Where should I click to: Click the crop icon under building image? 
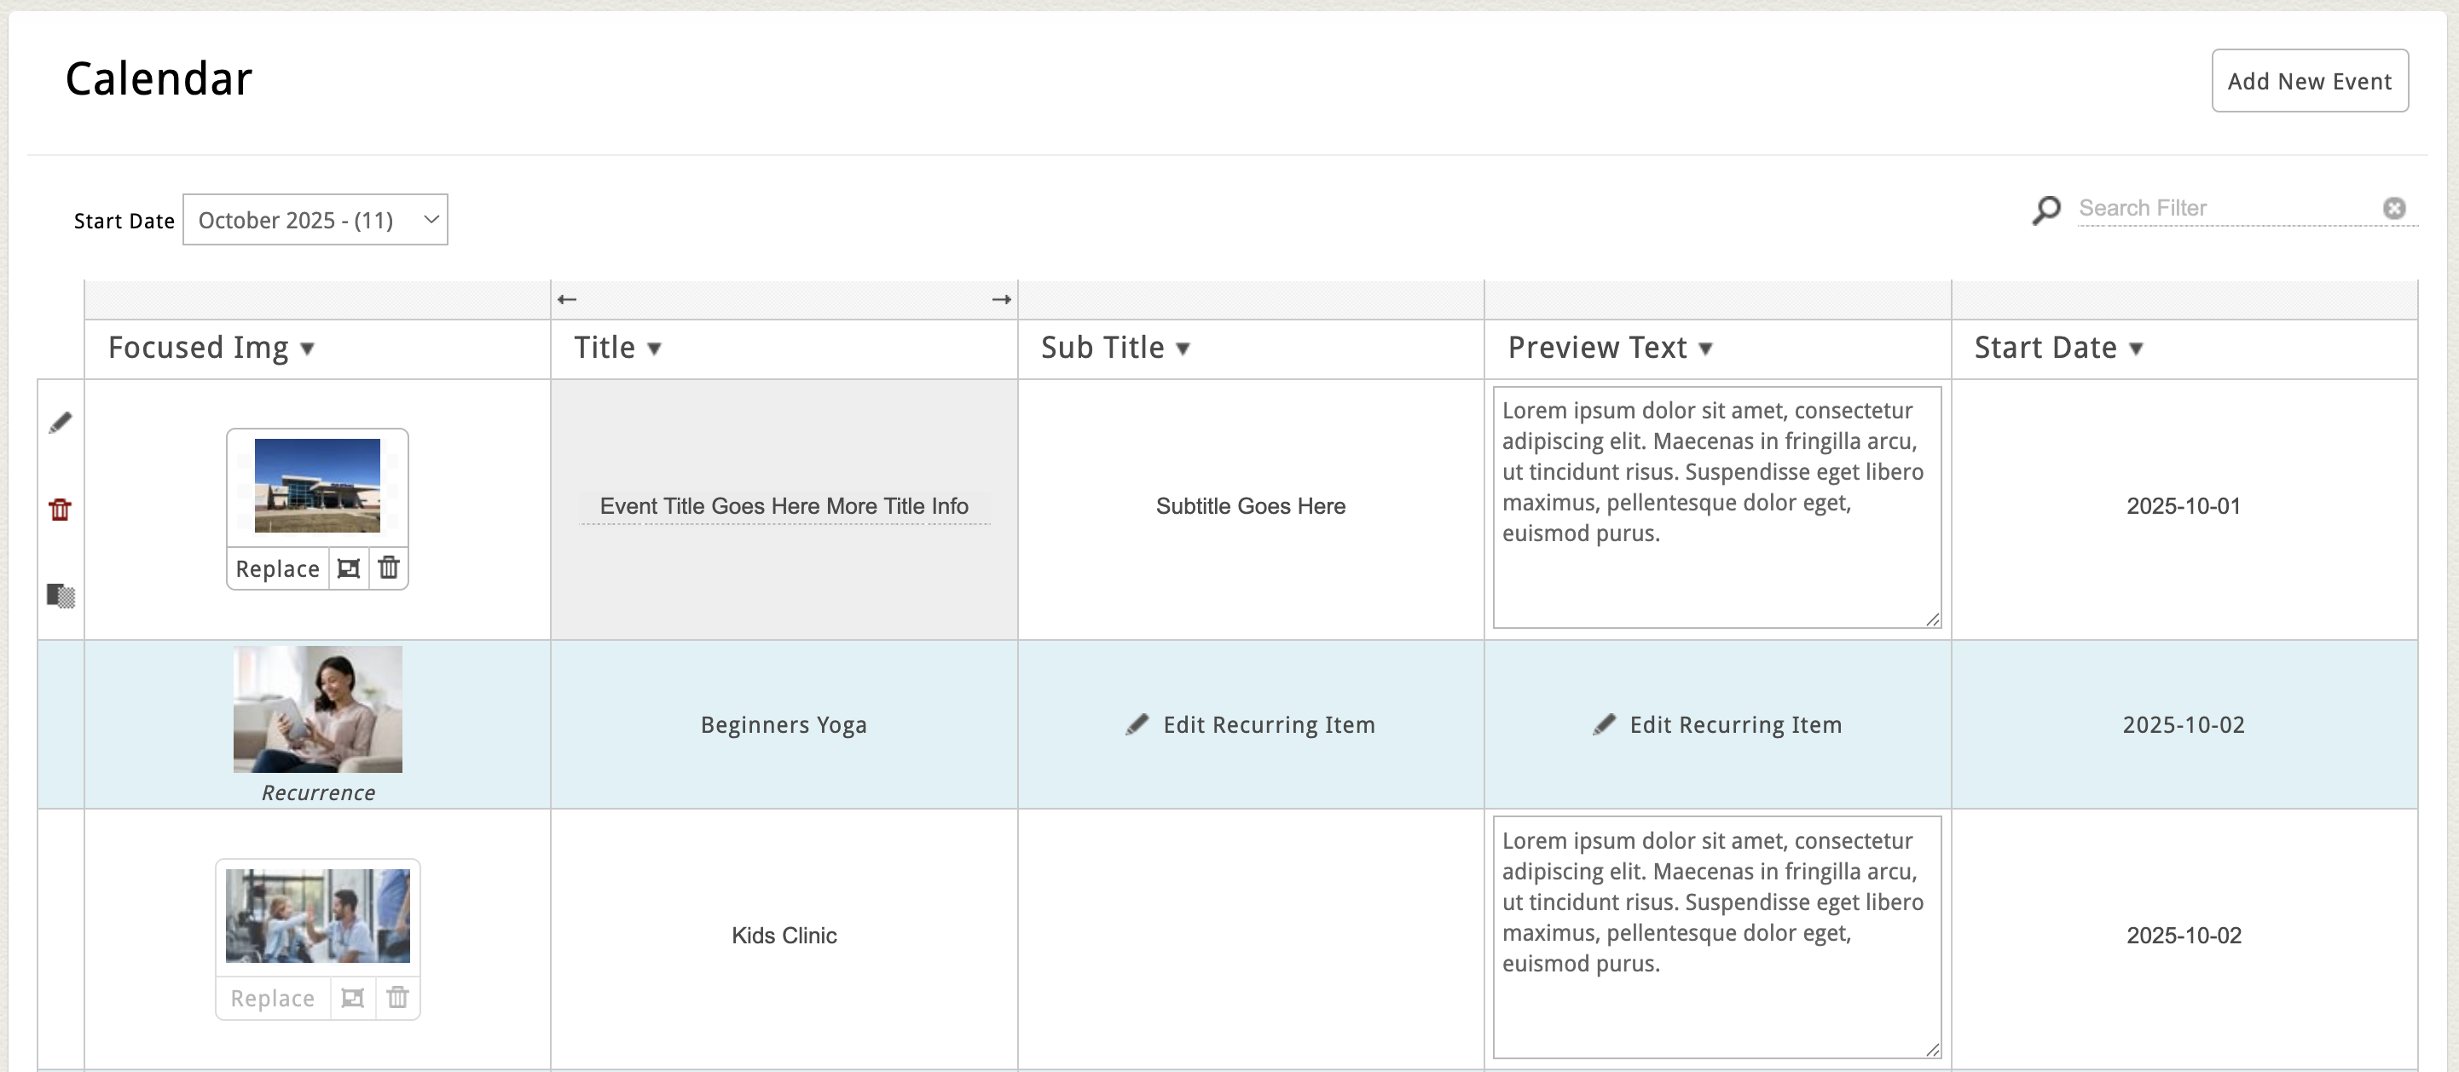point(350,568)
